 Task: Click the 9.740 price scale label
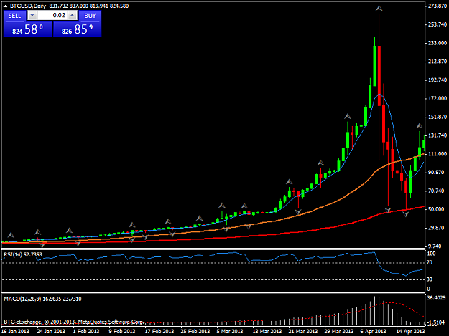click(x=435, y=246)
